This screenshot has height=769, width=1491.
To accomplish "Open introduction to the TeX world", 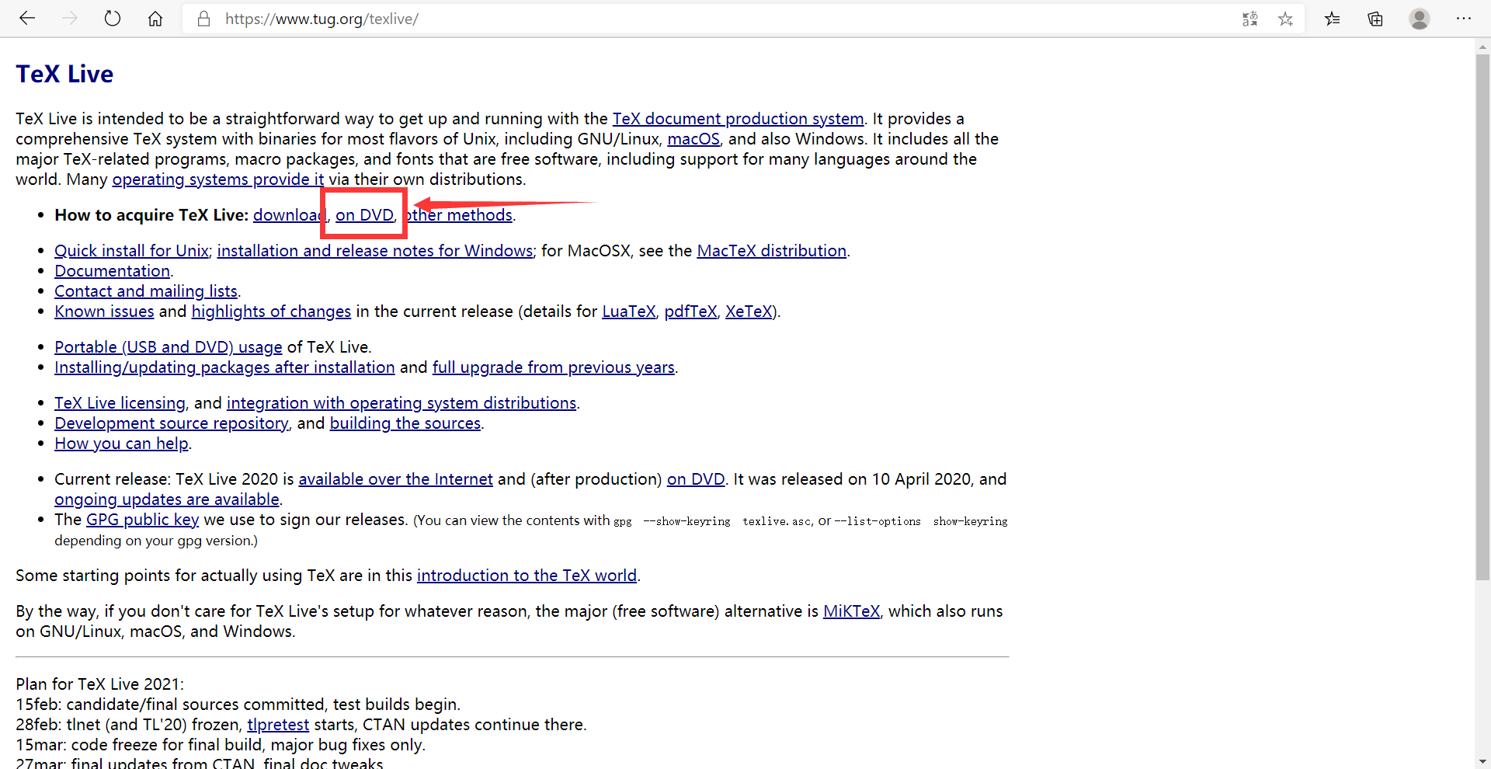I will 527,576.
